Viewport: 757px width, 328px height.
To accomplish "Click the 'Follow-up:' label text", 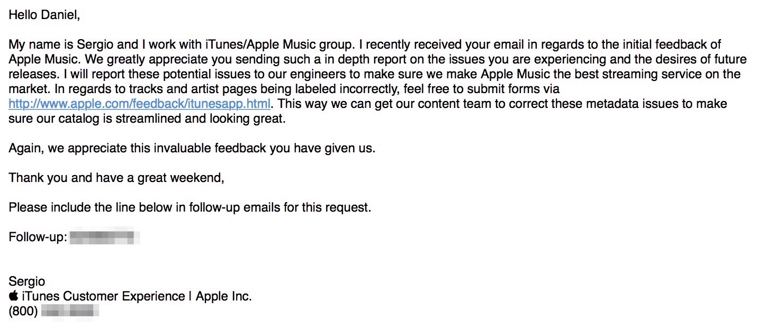I will click(x=37, y=236).
